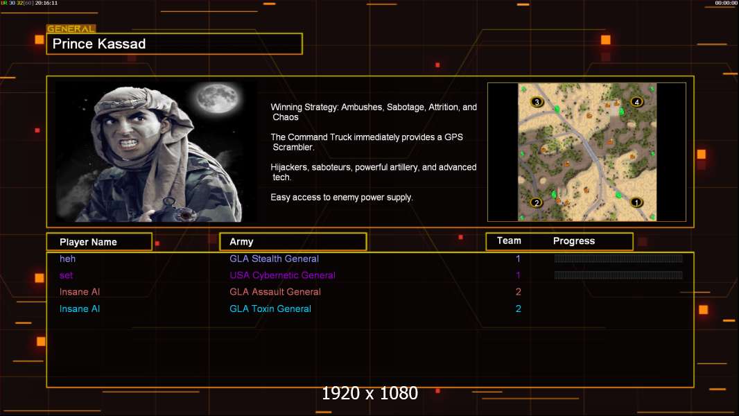Click team number for GLA Toxin General
Screen dimensions: 739x416
tap(518, 309)
